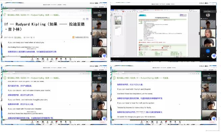Toggle camera in meeting showing Kipling poem title
The width and height of the screenshot is (221, 132).
(38, 59)
